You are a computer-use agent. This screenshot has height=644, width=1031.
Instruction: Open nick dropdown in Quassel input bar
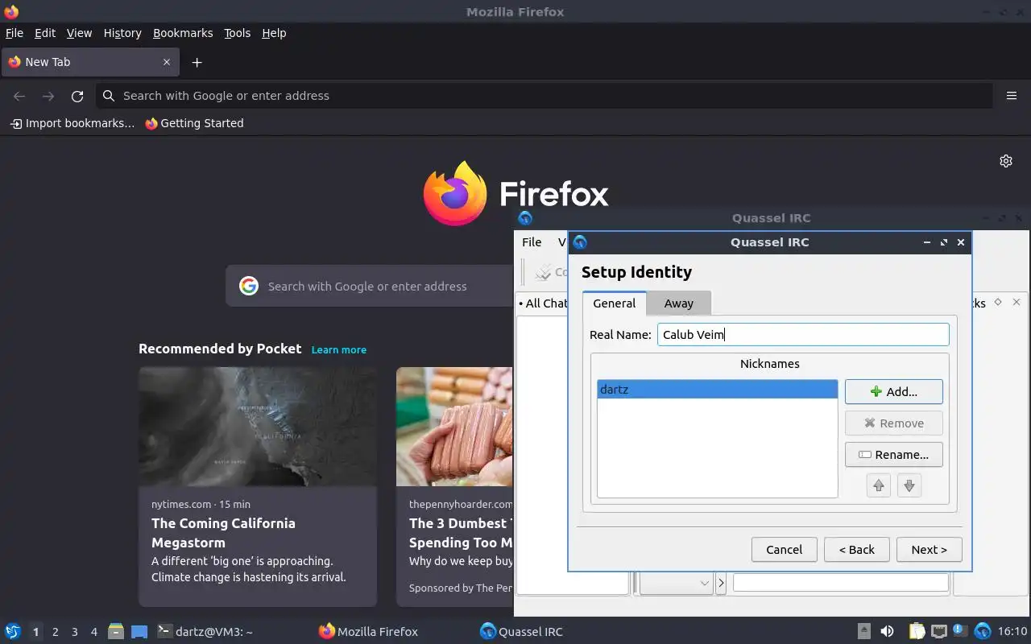coord(676,583)
